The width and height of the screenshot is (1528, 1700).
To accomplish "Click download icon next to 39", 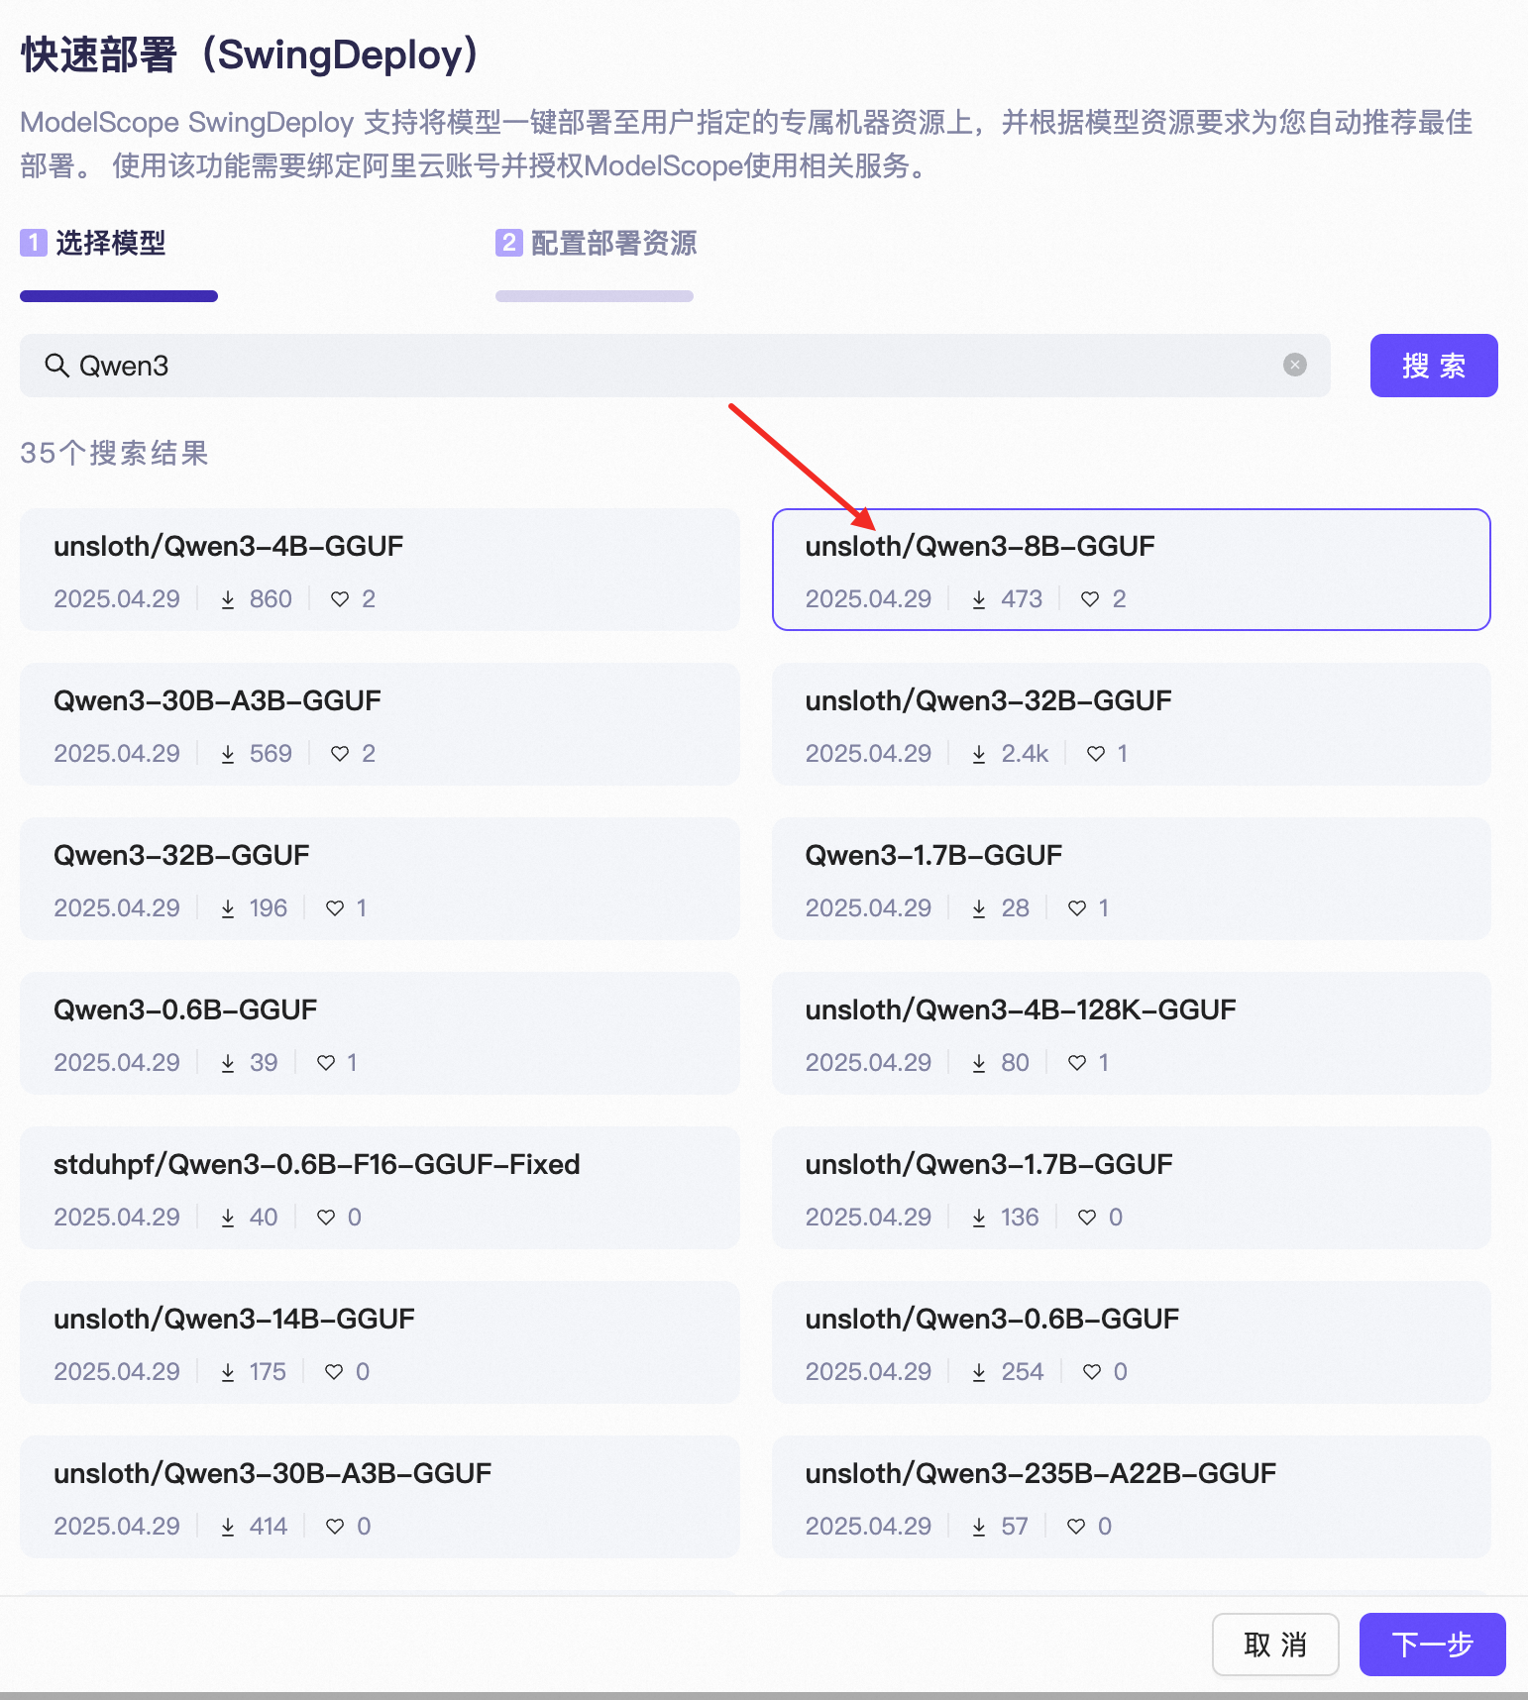I will [x=228, y=1063].
